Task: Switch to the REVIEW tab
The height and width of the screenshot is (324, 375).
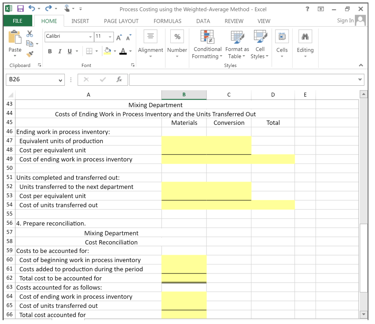Action: tap(234, 21)
